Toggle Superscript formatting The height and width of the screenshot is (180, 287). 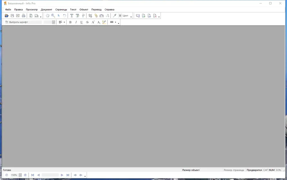pyautogui.click(x=93, y=22)
